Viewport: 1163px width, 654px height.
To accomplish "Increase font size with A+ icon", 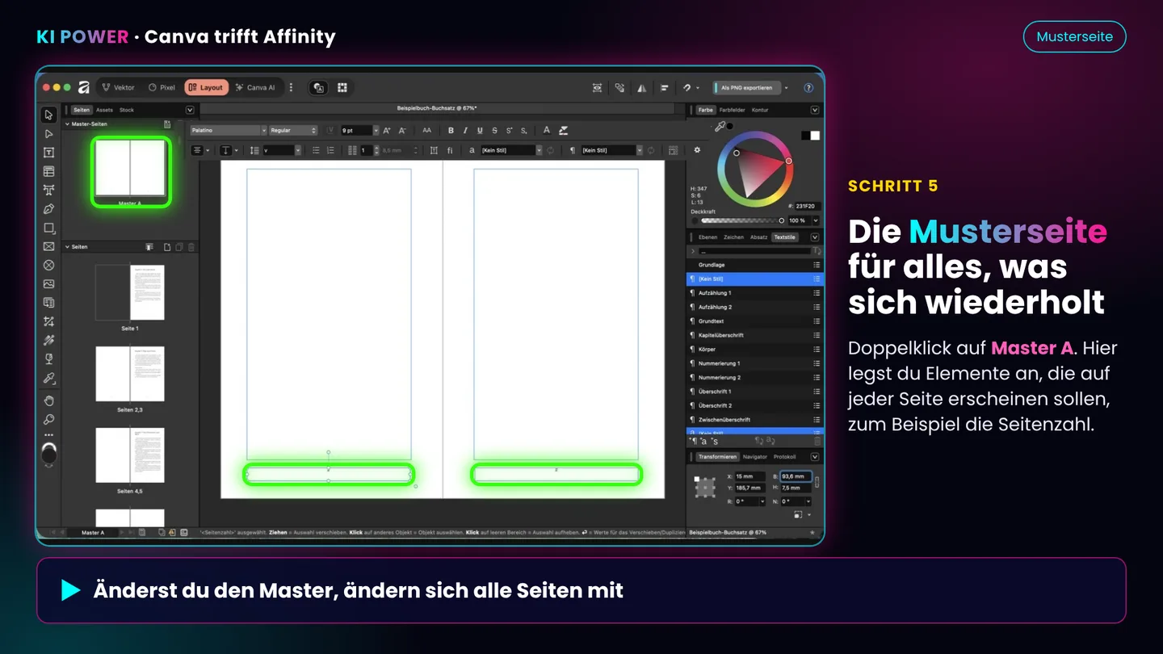I will (x=387, y=130).
